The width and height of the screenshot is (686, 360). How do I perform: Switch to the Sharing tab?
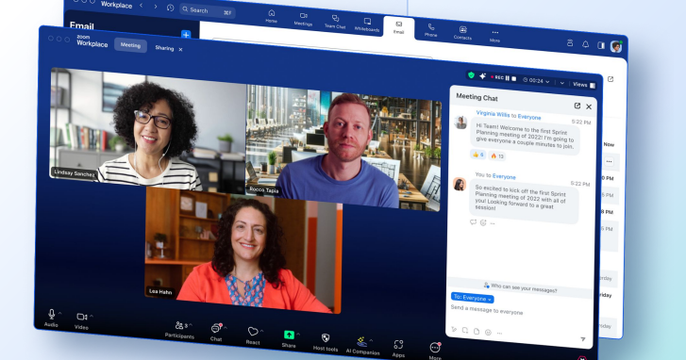coord(164,48)
